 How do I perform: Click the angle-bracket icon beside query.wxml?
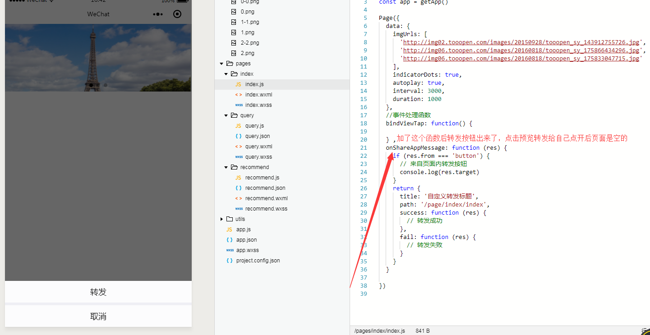click(x=238, y=147)
